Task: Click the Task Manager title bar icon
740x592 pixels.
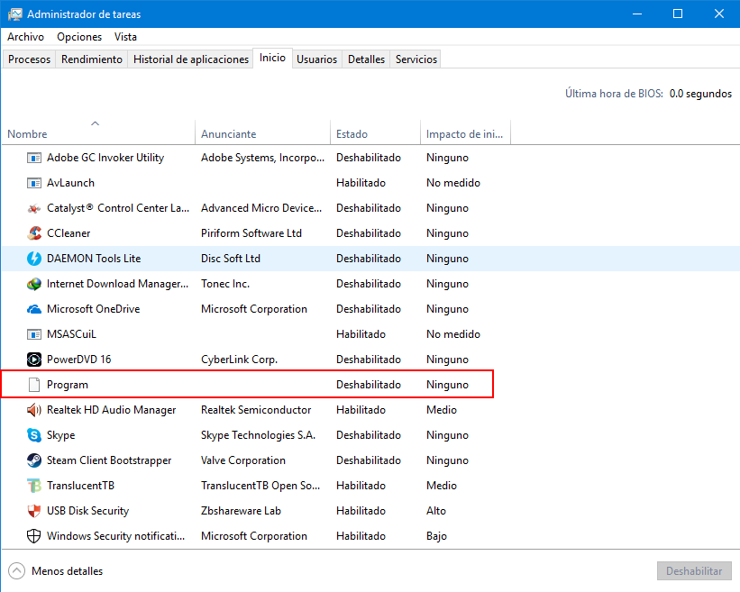Action: click(14, 14)
